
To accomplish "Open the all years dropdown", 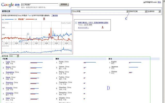I will [154, 11].
